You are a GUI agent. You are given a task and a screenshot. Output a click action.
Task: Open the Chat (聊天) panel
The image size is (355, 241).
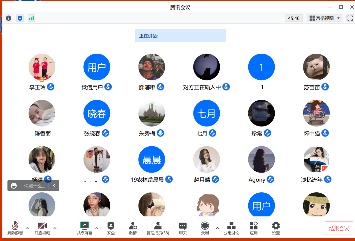(x=183, y=228)
